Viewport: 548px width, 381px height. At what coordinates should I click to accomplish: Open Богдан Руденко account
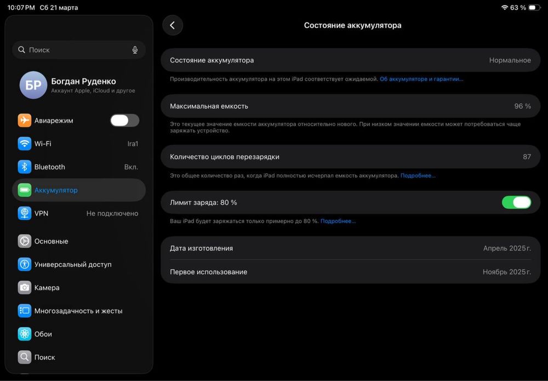click(79, 85)
